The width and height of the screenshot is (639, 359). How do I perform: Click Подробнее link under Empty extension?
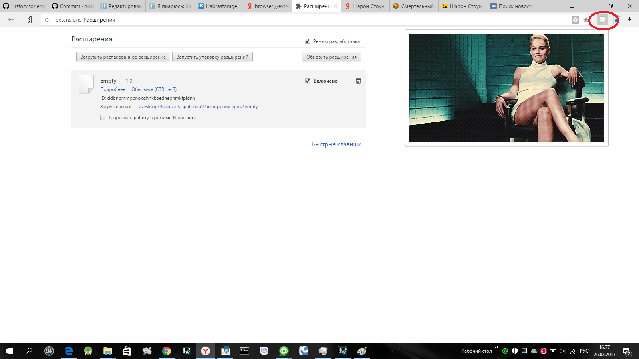click(x=112, y=89)
